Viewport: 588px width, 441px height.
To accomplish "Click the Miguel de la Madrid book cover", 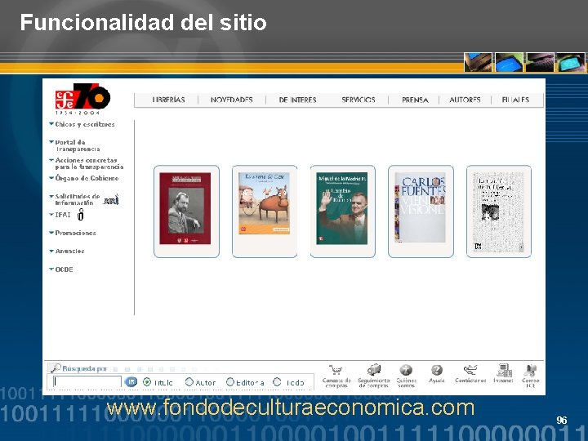I will click(341, 208).
